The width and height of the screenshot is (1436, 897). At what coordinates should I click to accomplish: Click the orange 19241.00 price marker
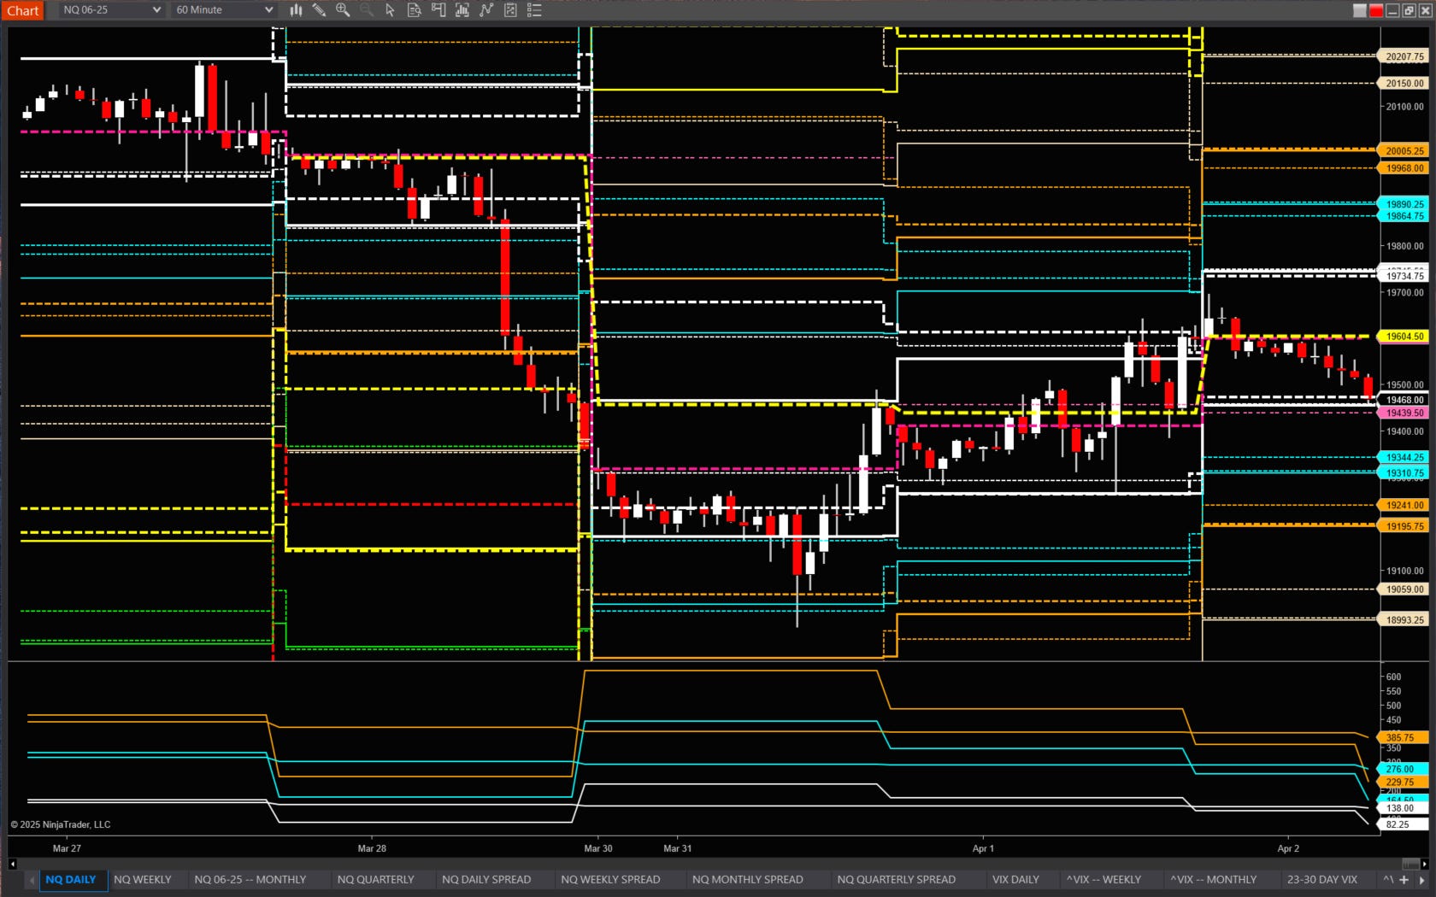pos(1404,505)
